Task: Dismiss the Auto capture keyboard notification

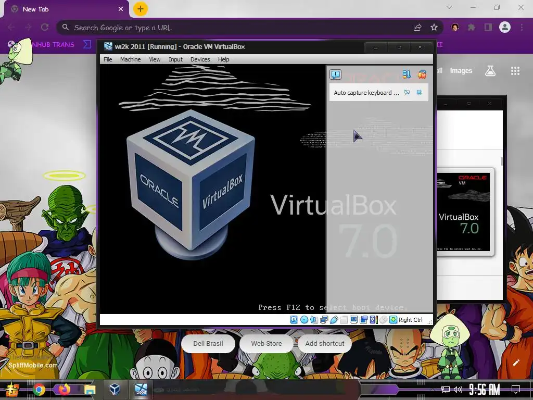Action: click(x=419, y=93)
